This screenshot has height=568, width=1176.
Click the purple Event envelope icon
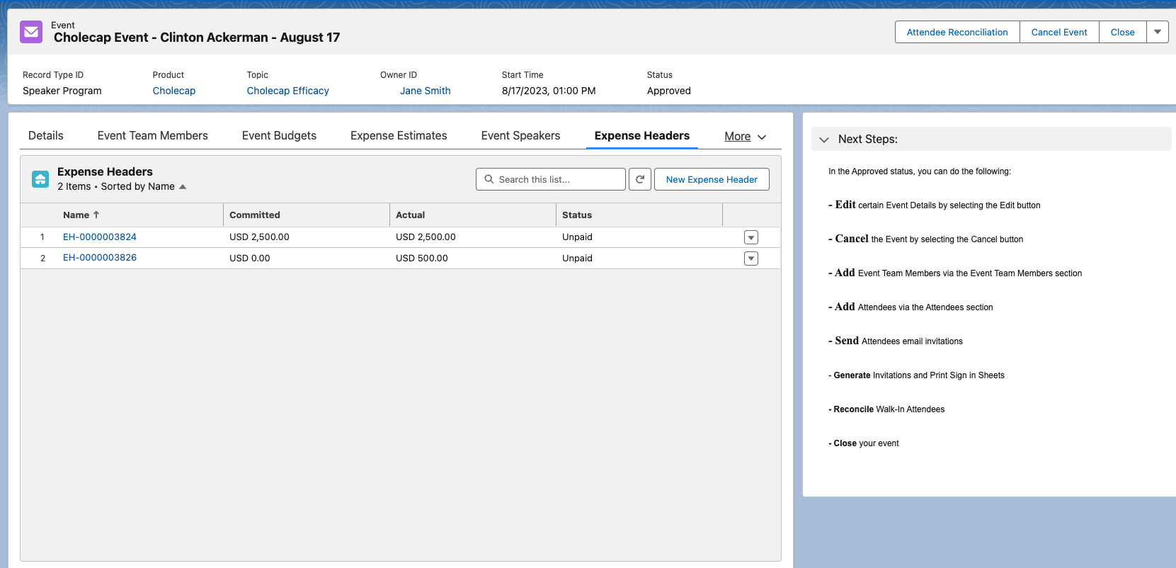[31, 32]
